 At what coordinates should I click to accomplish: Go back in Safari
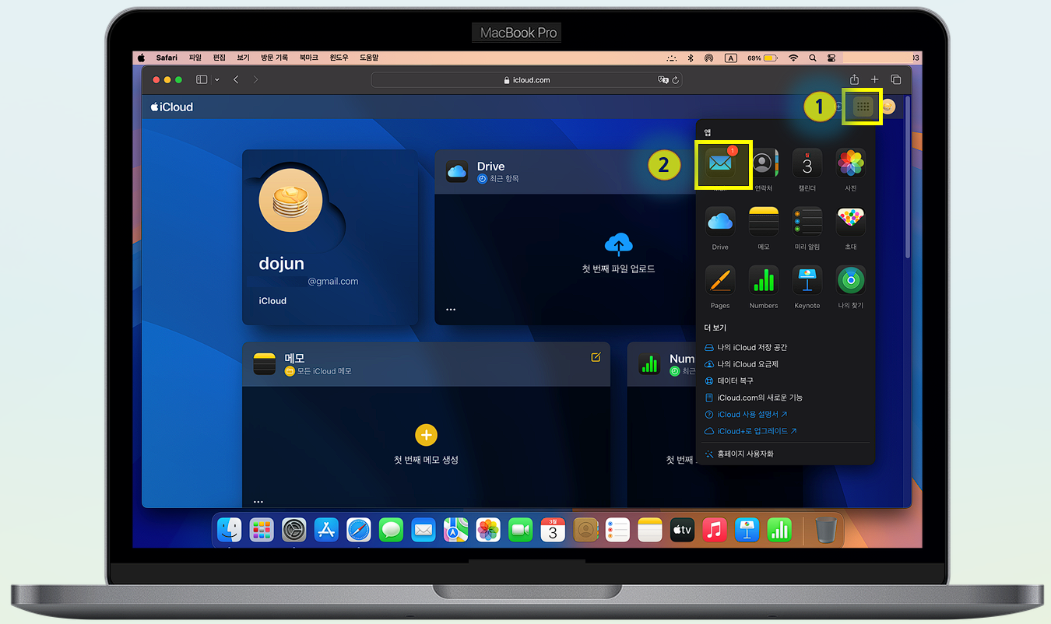coord(236,79)
